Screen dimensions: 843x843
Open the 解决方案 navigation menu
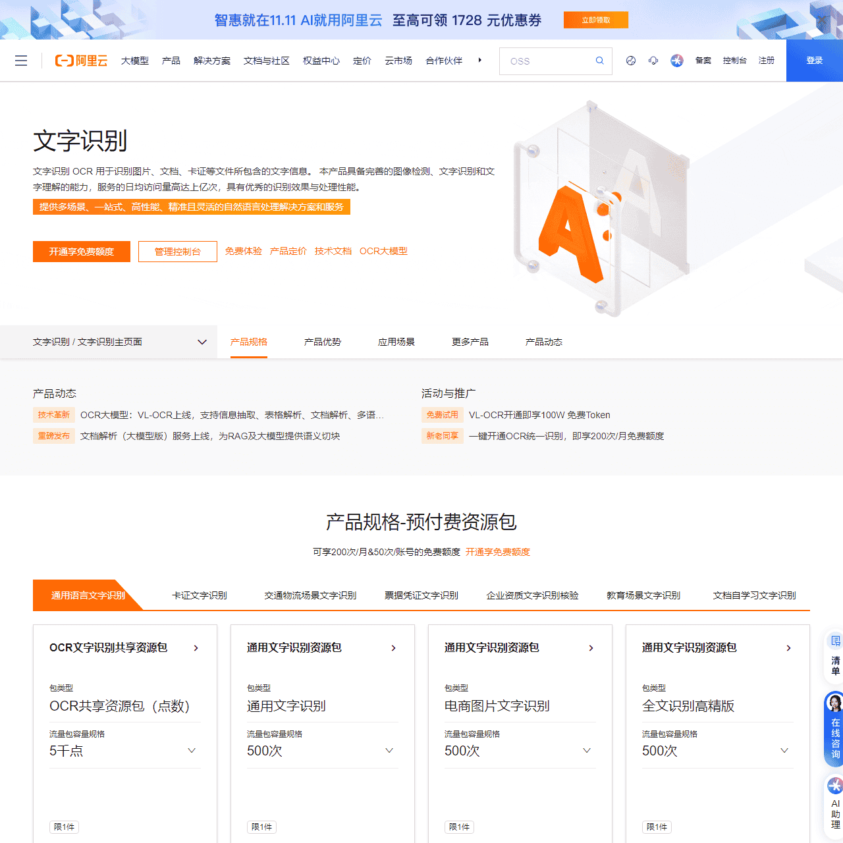point(212,61)
